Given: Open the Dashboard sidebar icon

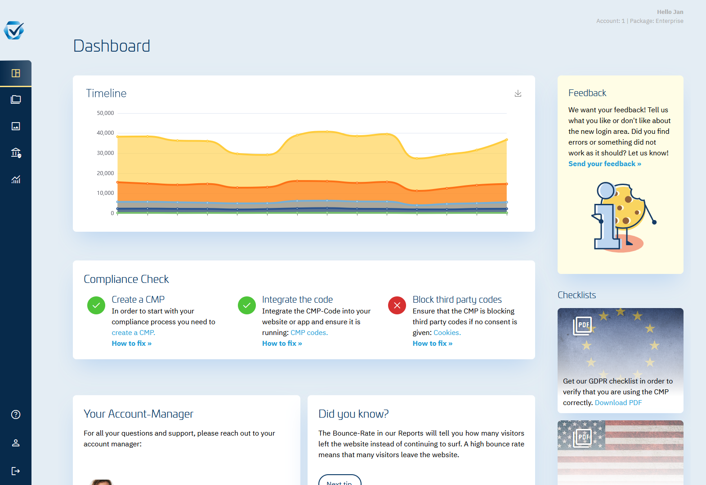Looking at the screenshot, I should click(x=16, y=73).
